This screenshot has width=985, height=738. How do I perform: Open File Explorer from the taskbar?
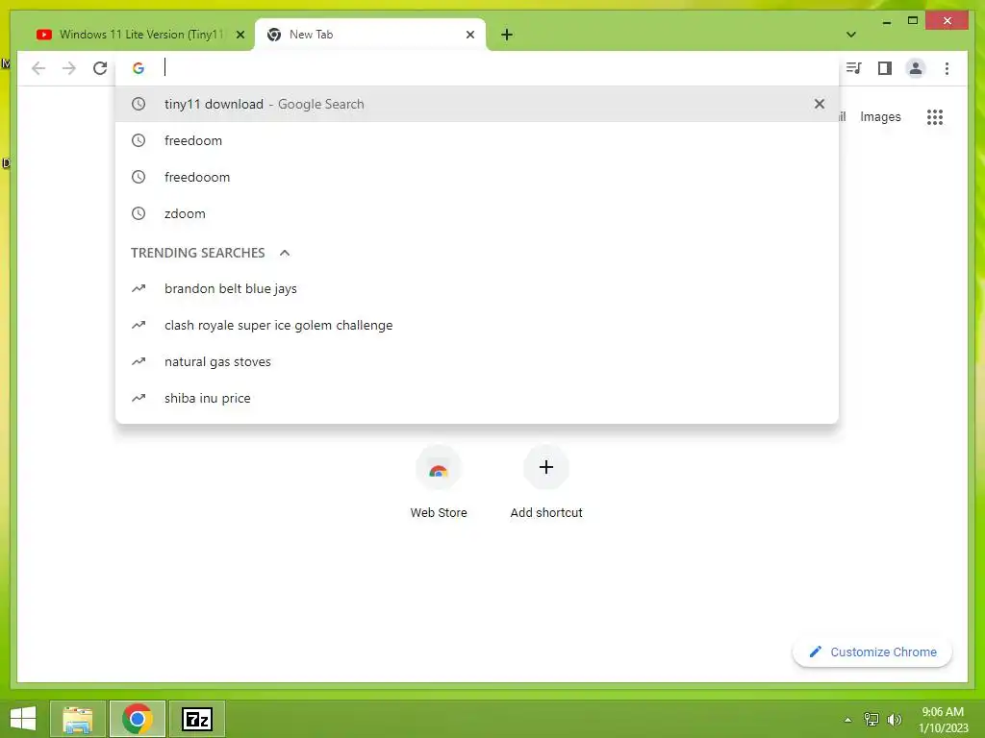[x=78, y=719]
